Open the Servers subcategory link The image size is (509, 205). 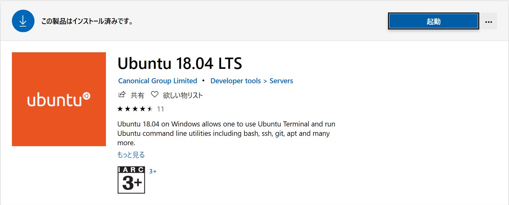[x=281, y=81]
